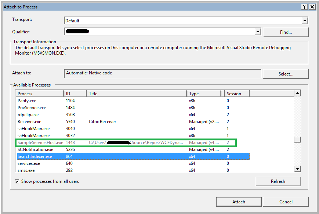Click the Refresh button

278,181
